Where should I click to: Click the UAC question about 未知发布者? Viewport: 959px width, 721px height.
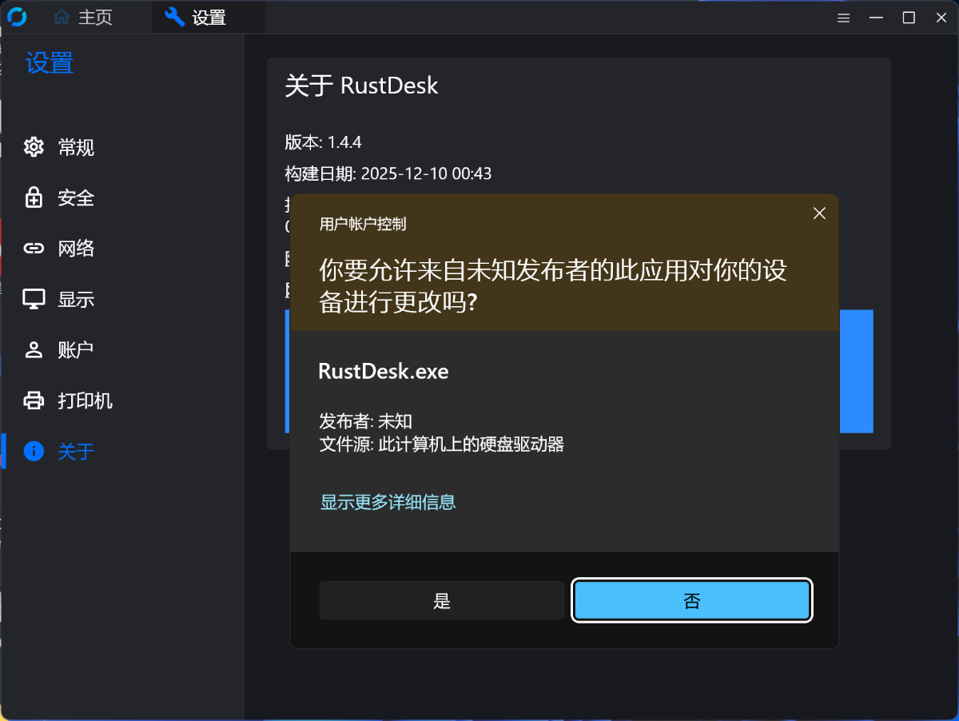pyautogui.click(x=553, y=286)
